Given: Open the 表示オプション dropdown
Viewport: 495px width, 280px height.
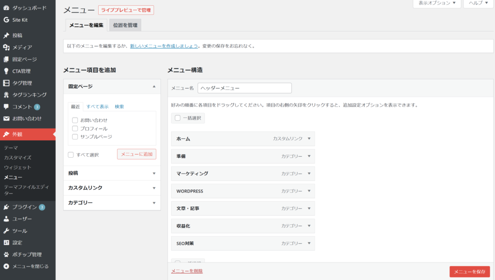Looking at the screenshot, I should point(437,3).
